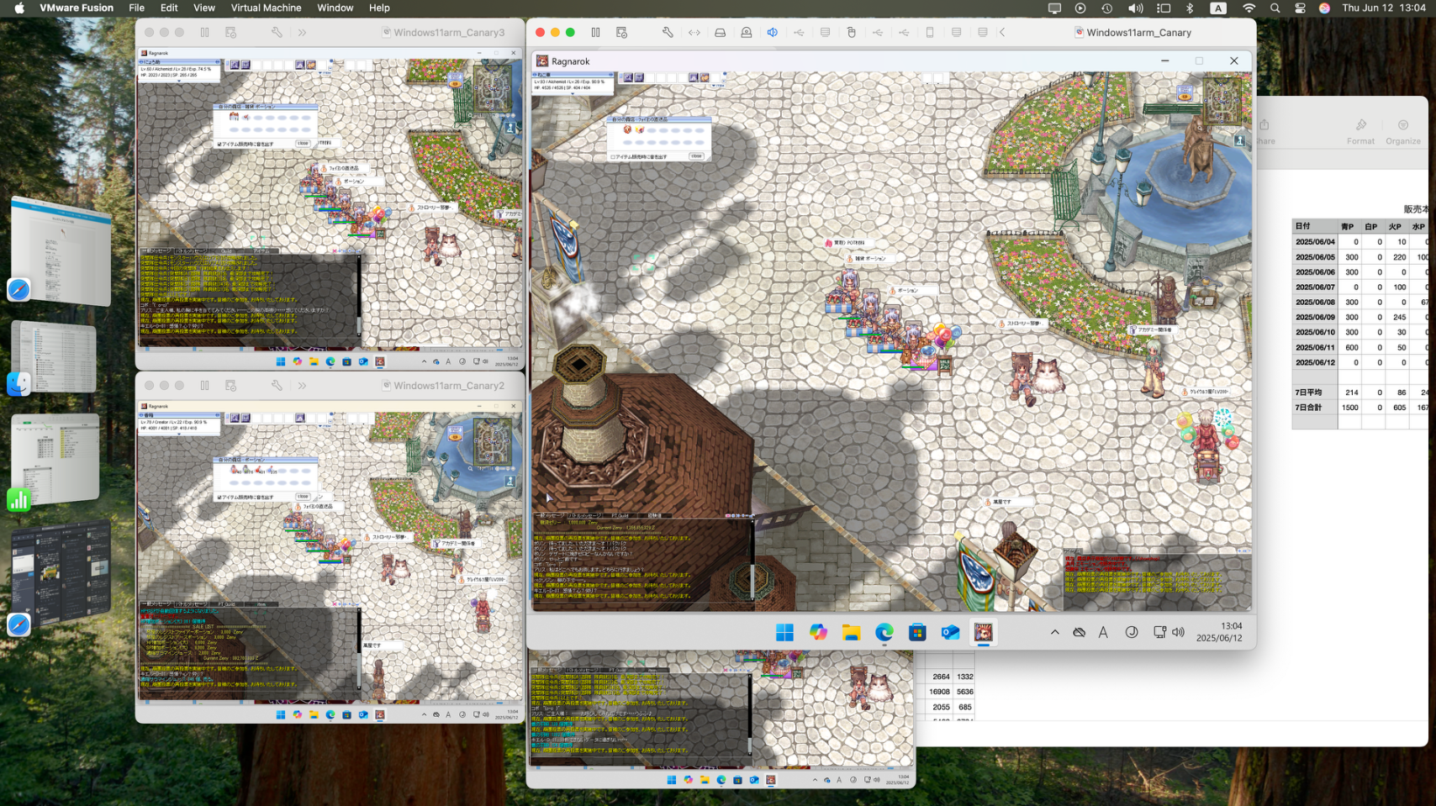The width and height of the screenshot is (1436, 806).
Task: Open settings wrench in Windows11arm_Canary3 window
Action: pyautogui.click(x=277, y=33)
